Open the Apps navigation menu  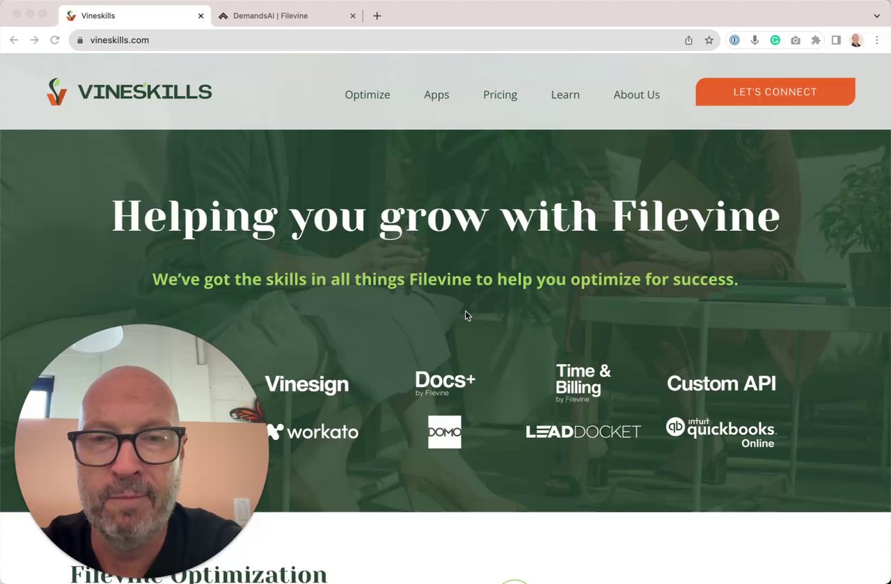[436, 95]
